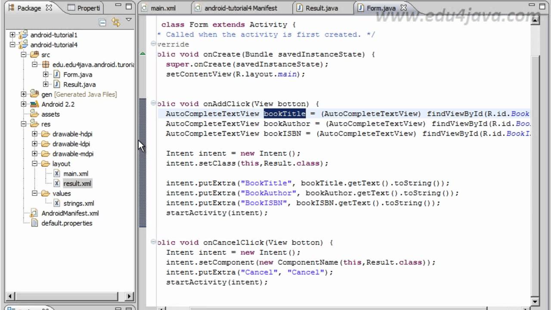The height and width of the screenshot is (310, 551).
Task: Click the Form.java file icon in tree
Action: [57, 74]
